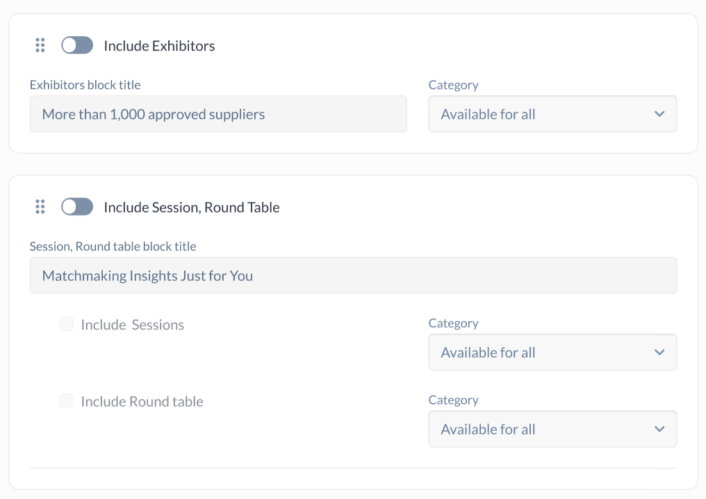
Task: Check the Include Sessions checkbox
Action: click(67, 324)
